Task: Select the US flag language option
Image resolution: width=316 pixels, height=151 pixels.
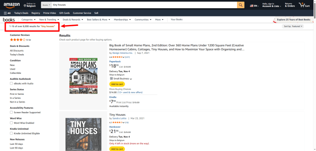Action: 254,6
